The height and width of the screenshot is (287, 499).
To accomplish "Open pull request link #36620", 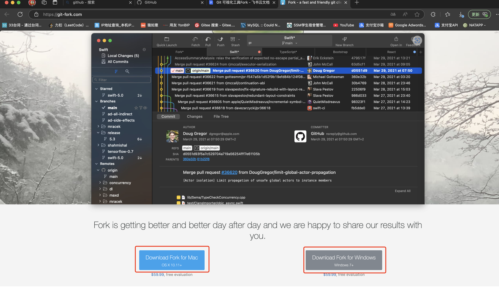I will click(x=229, y=172).
